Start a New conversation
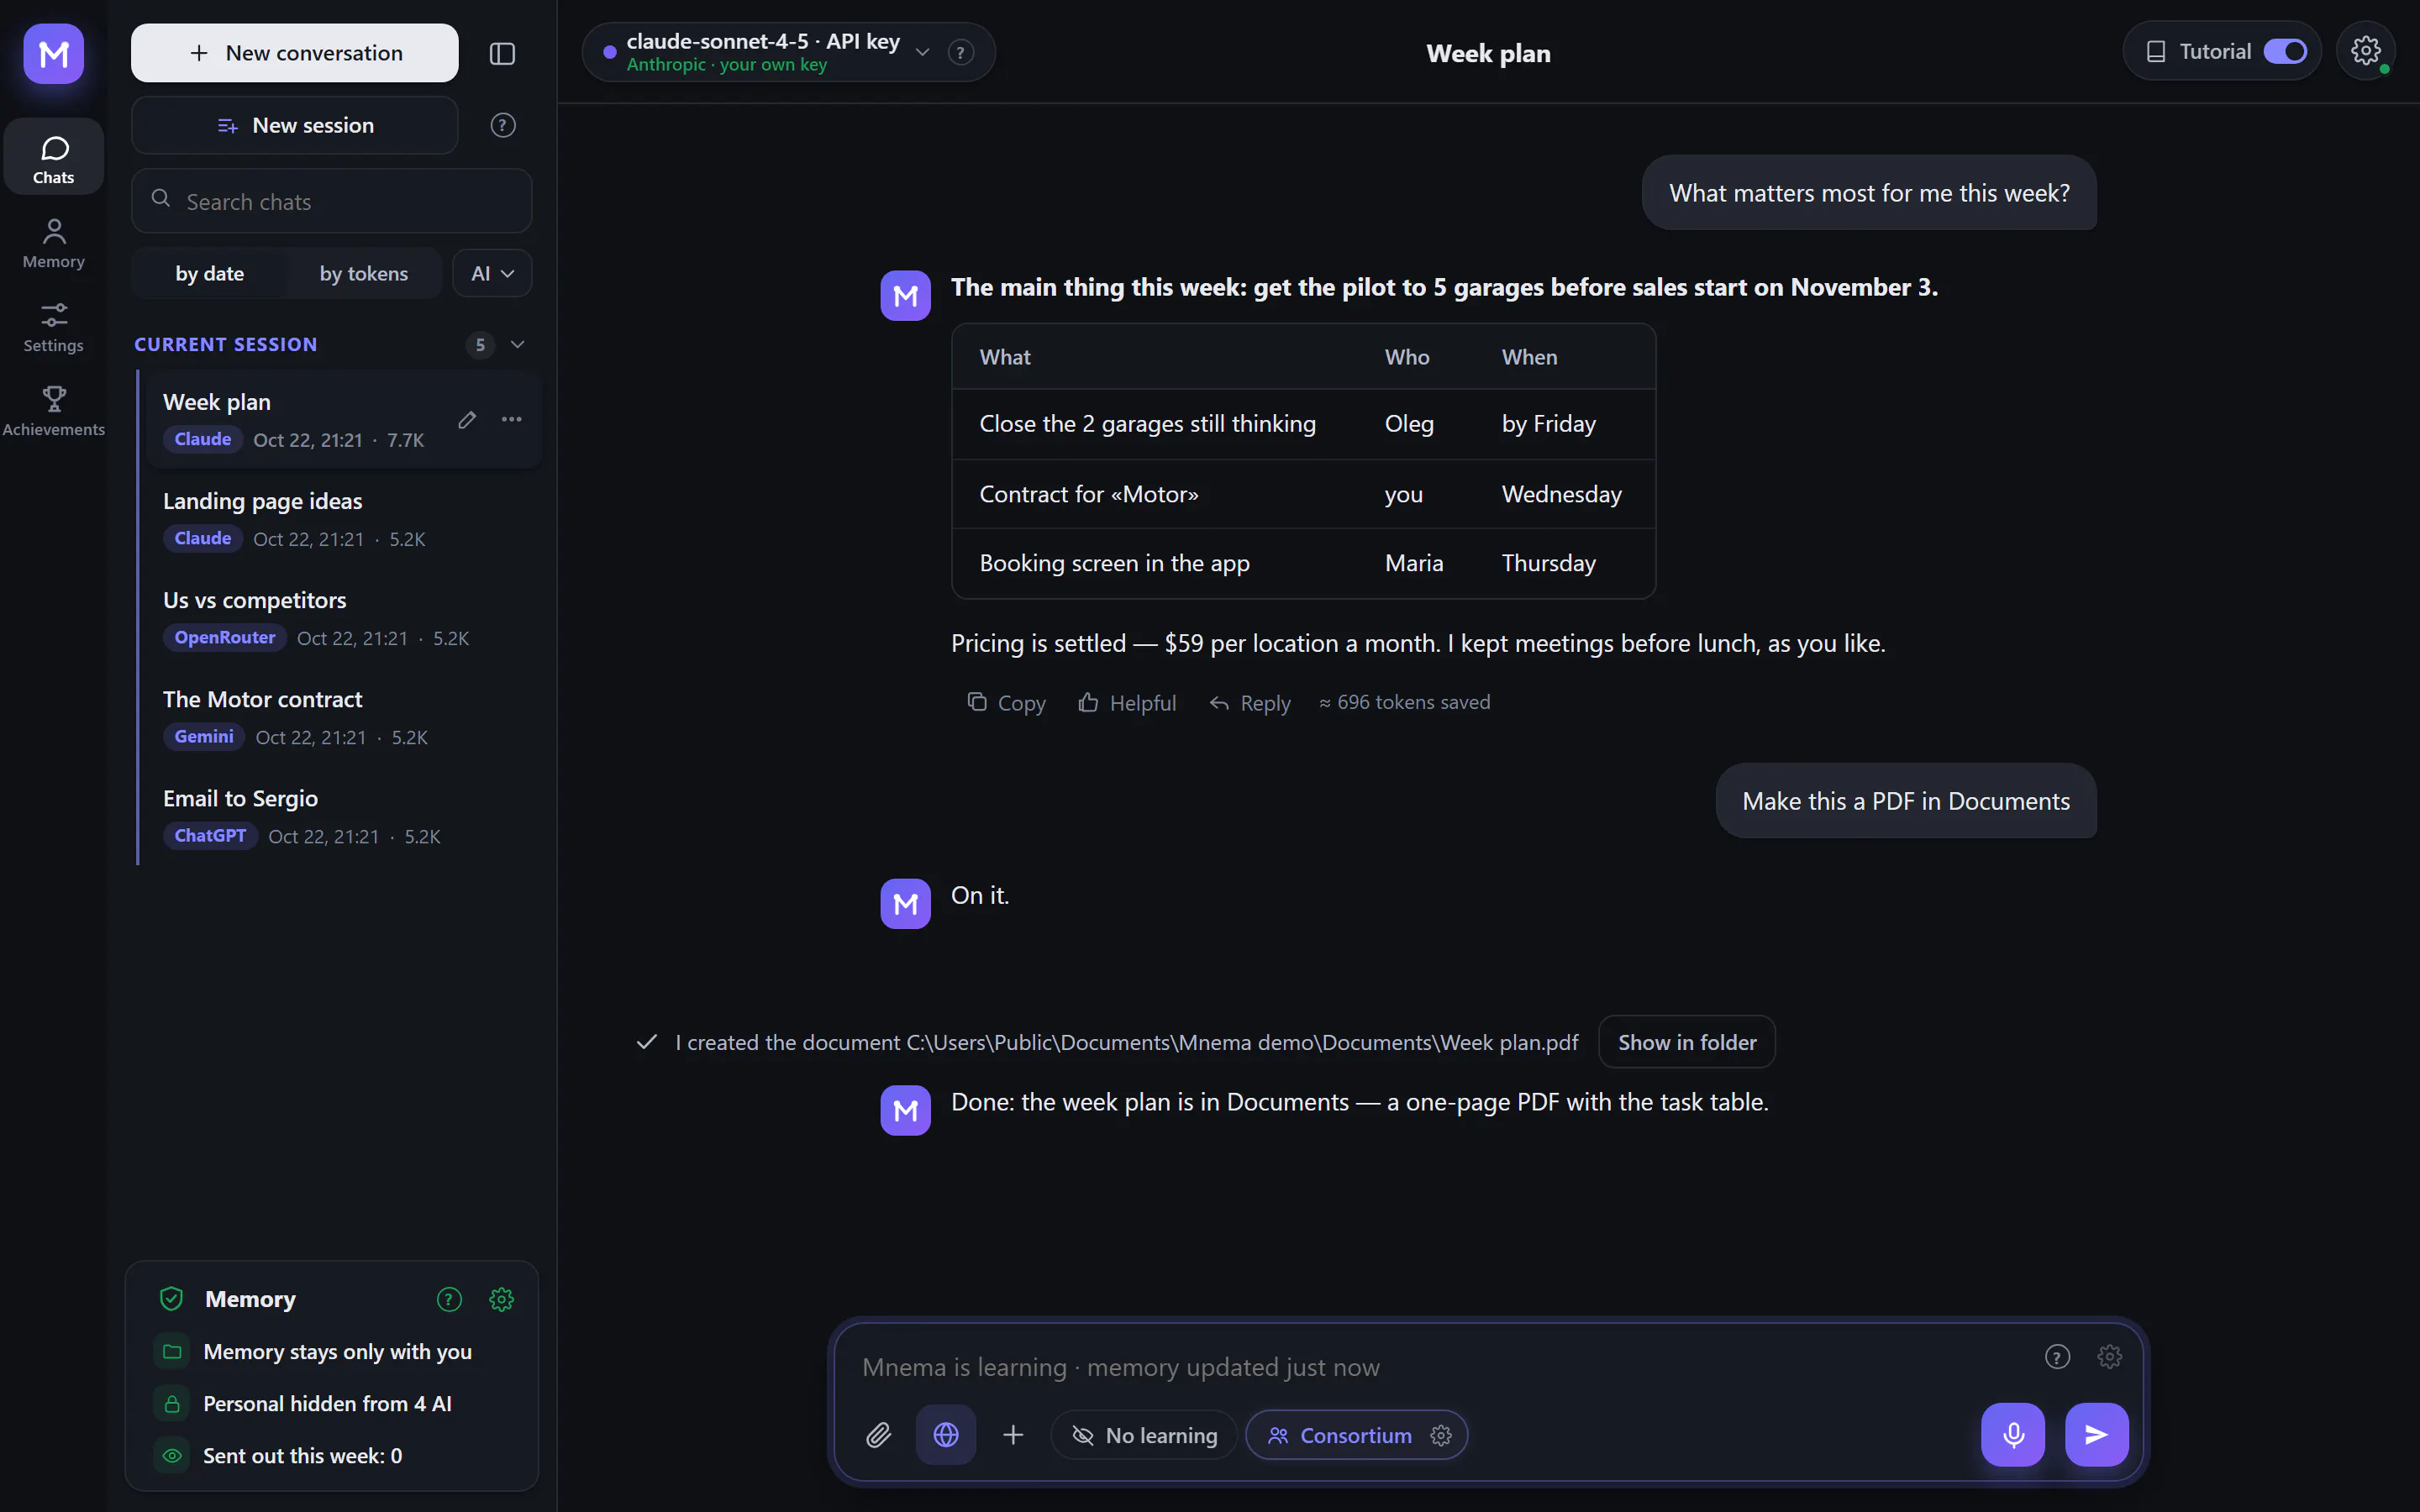 295,53
